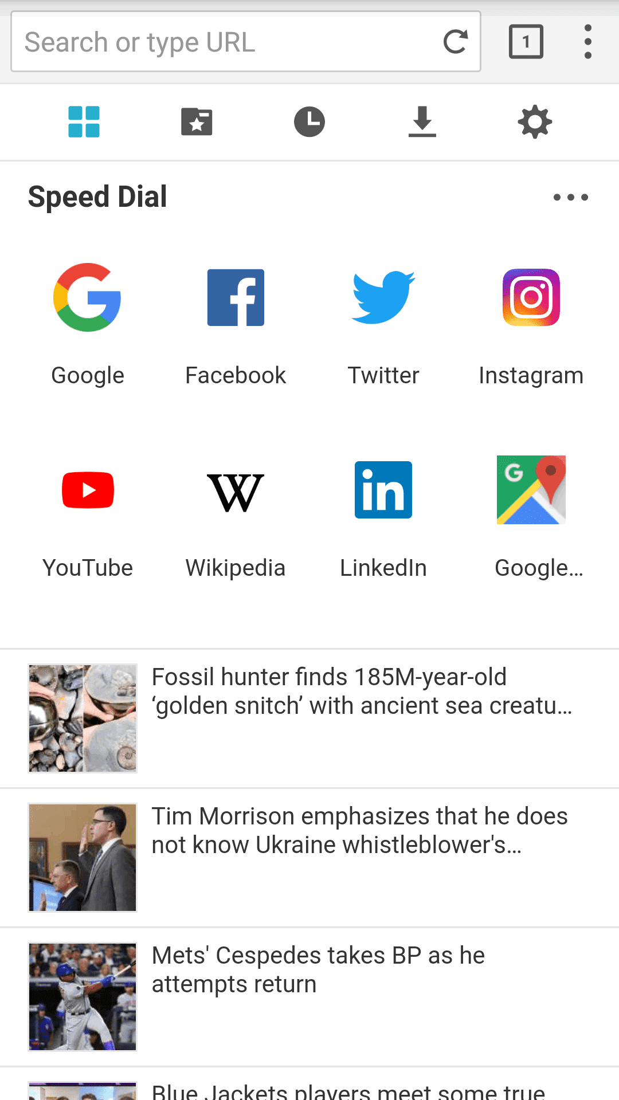The height and width of the screenshot is (1100, 619).
Task: Open the Speed Dial grid tab
Action: (84, 122)
